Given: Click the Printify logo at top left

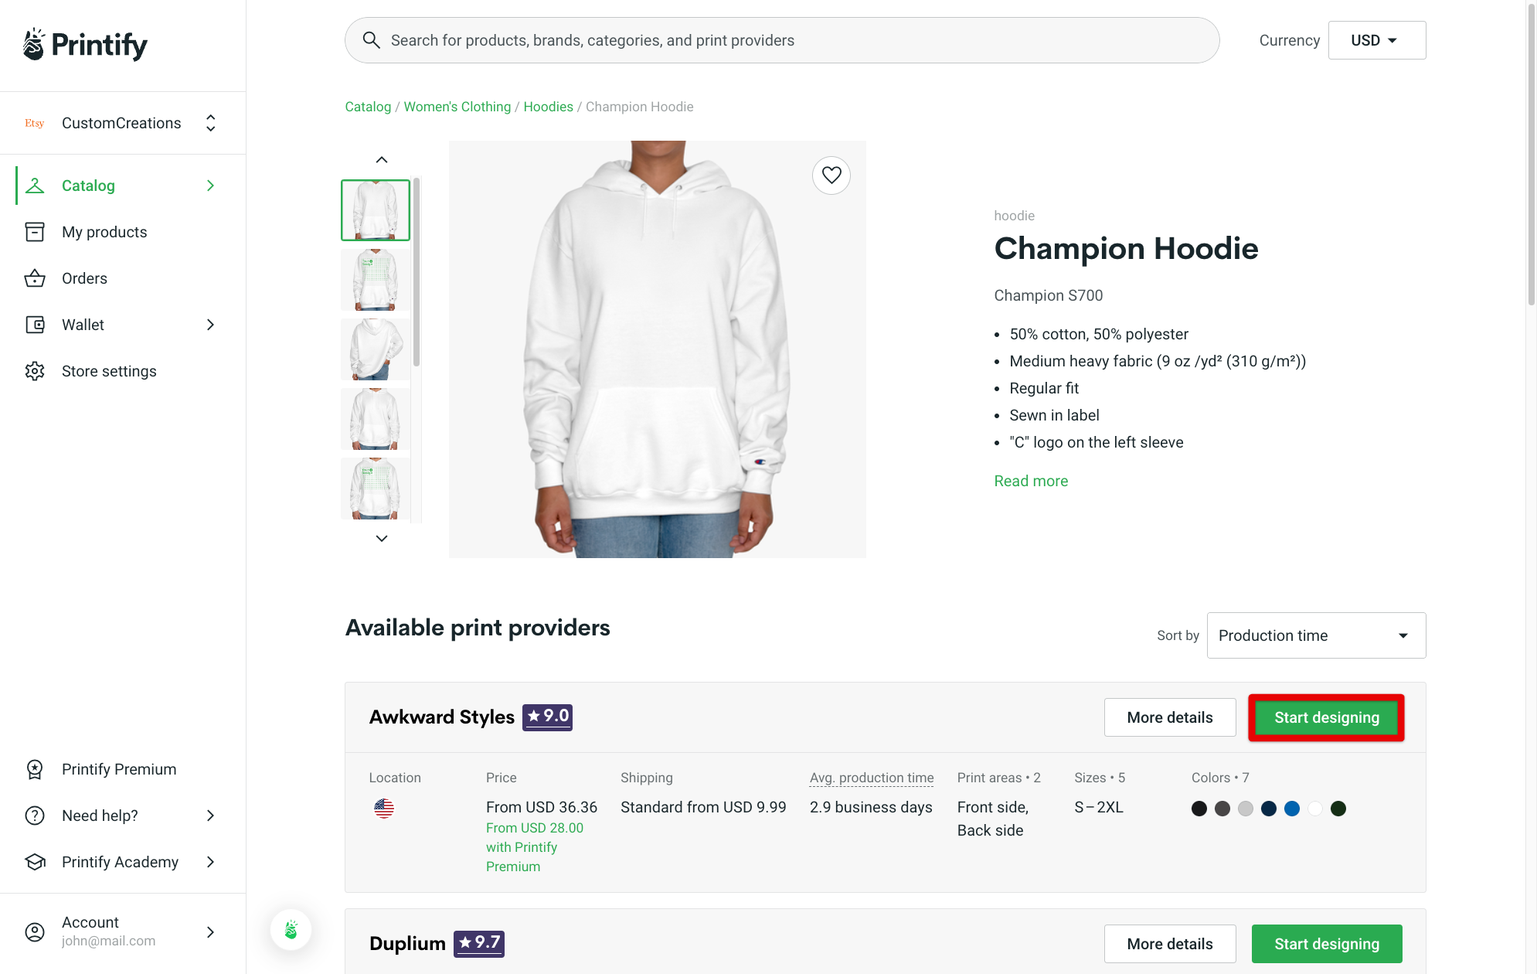Looking at the screenshot, I should click(x=84, y=44).
